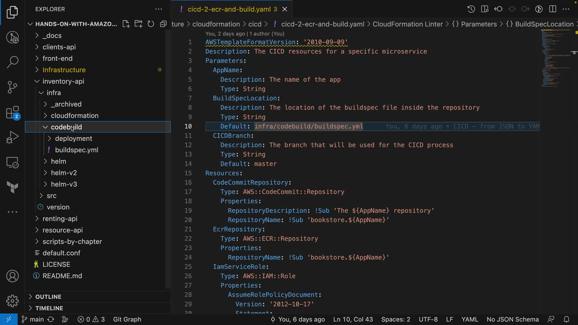Open Remote Explorer view

coord(12,162)
